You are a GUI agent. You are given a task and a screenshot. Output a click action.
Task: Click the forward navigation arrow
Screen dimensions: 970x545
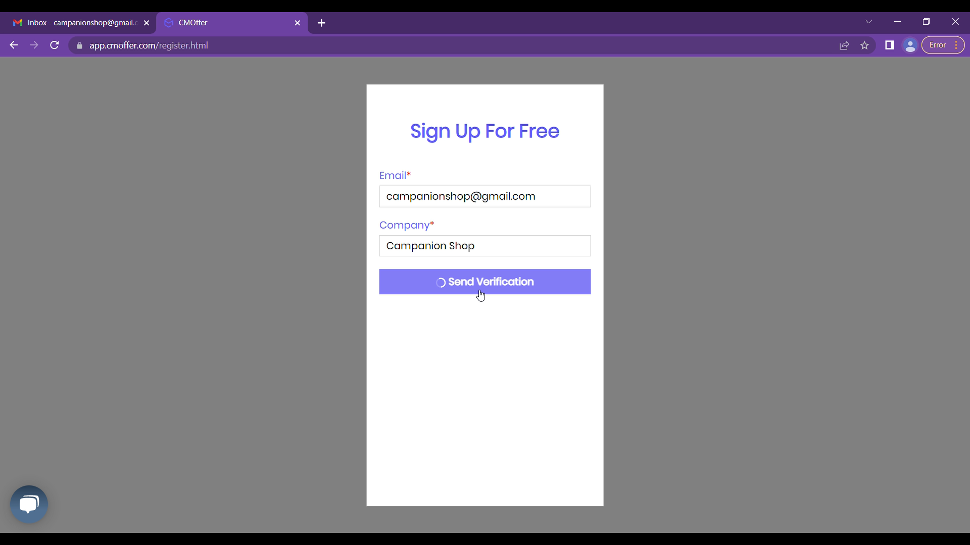34,45
